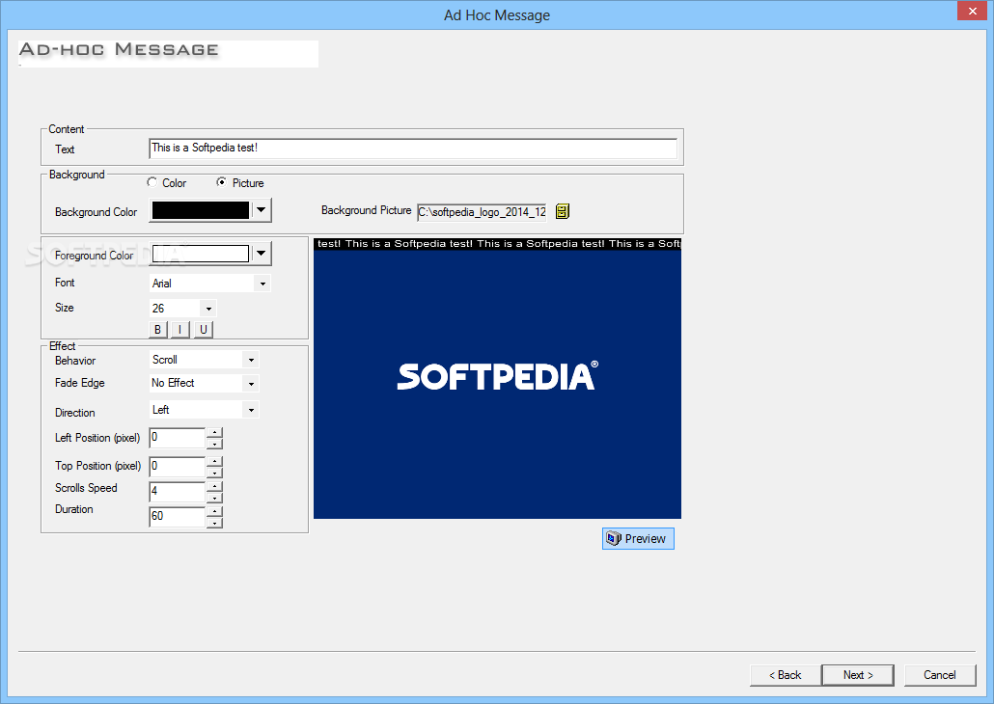
Task: Decrease Top Position with down arrow
Action: pyautogui.click(x=215, y=473)
